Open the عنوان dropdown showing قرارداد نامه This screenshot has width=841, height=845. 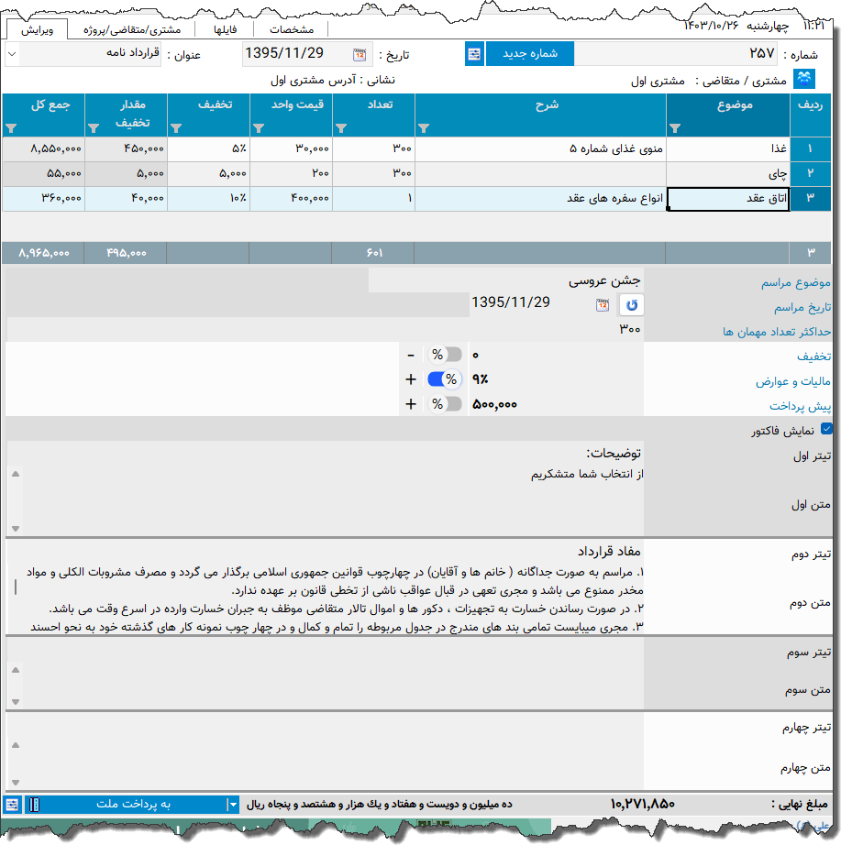tap(11, 55)
